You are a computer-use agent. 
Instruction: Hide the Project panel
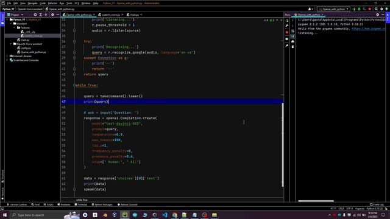pyautogui.click(x=58, y=15)
